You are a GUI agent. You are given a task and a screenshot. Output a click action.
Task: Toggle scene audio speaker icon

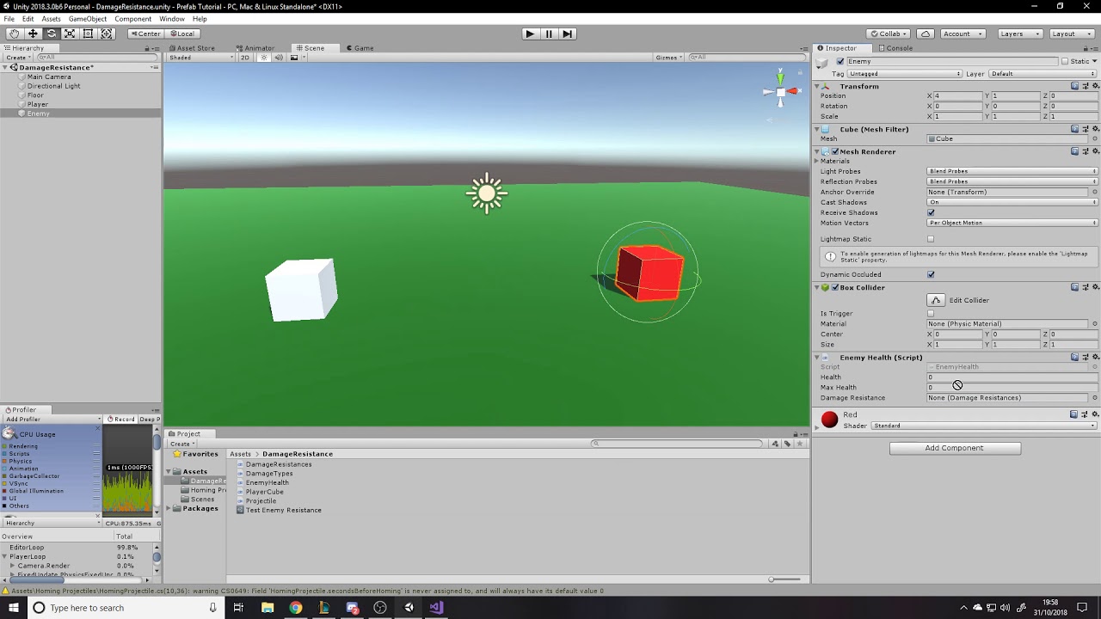279,58
